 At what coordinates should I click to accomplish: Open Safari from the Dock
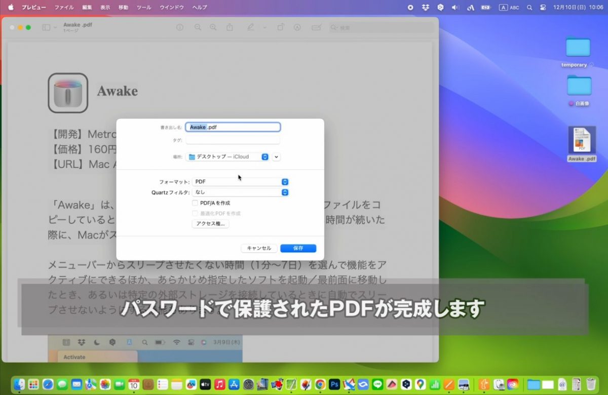48,384
